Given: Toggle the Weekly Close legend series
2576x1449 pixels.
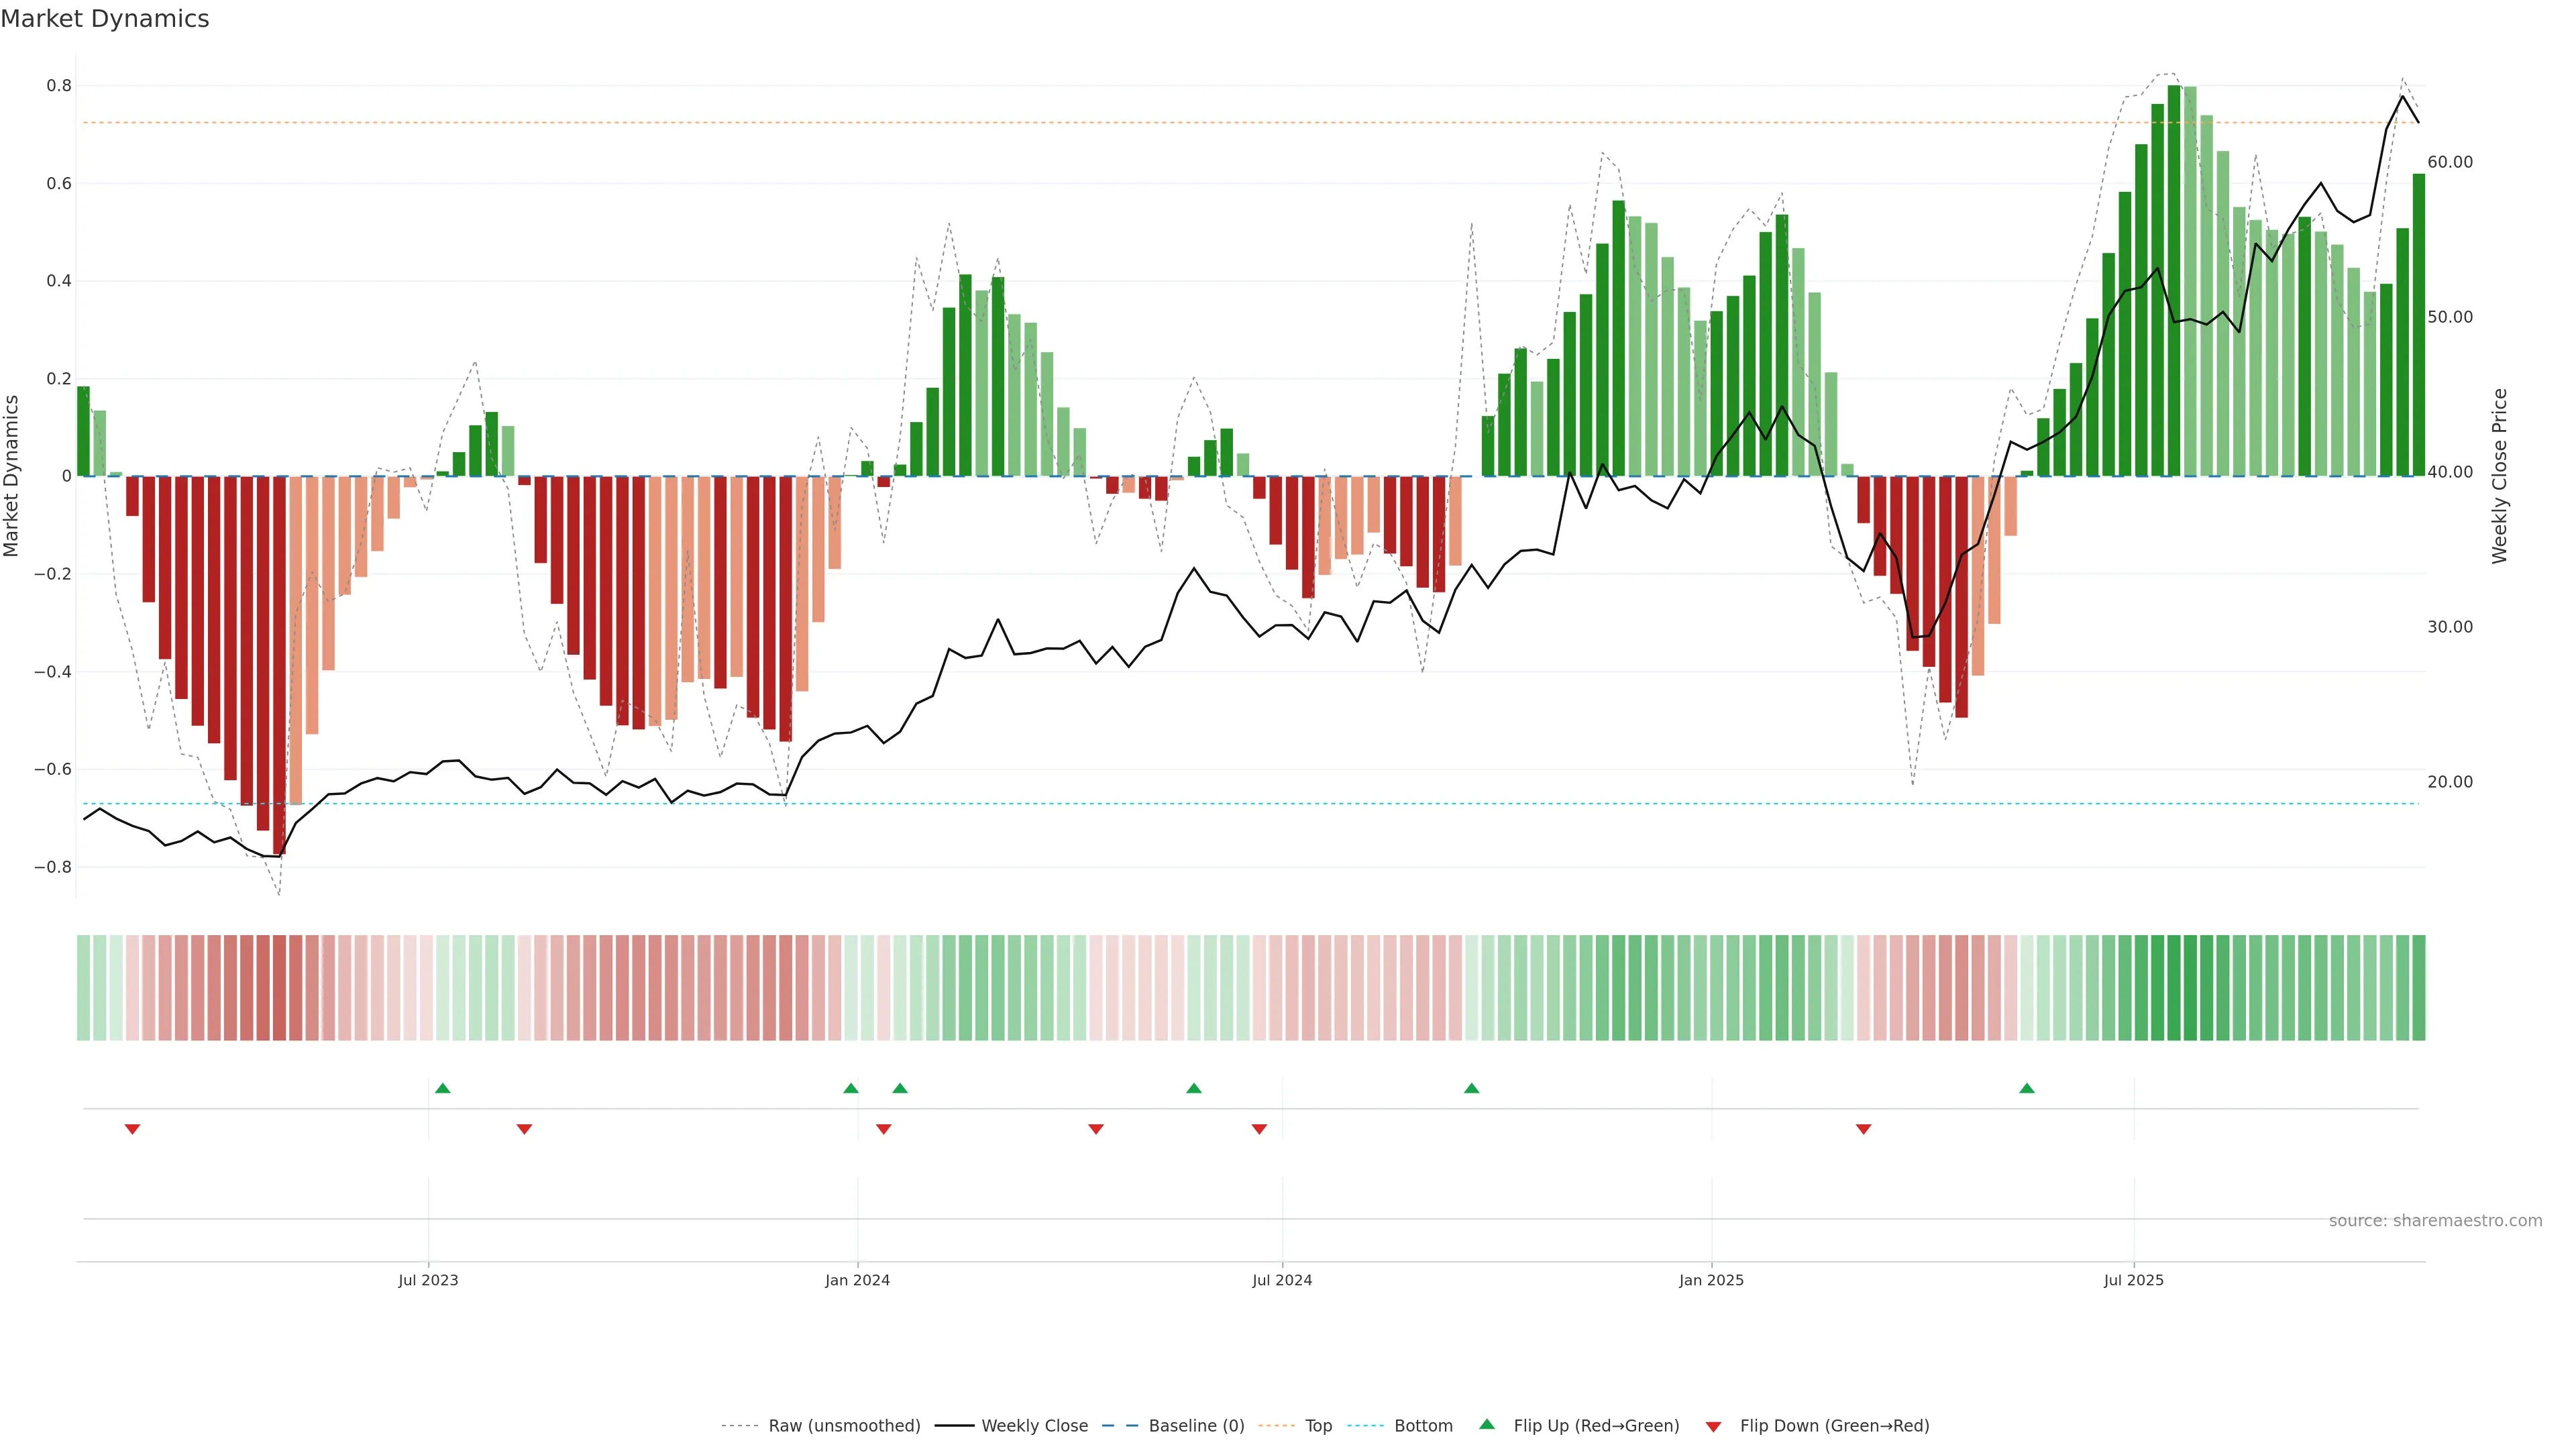Looking at the screenshot, I should (x=1034, y=1426).
